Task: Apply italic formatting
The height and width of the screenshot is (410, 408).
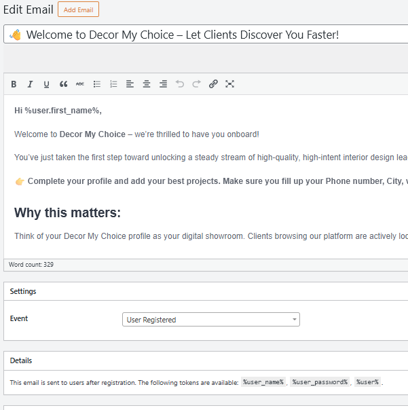Action: click(30, 84)
